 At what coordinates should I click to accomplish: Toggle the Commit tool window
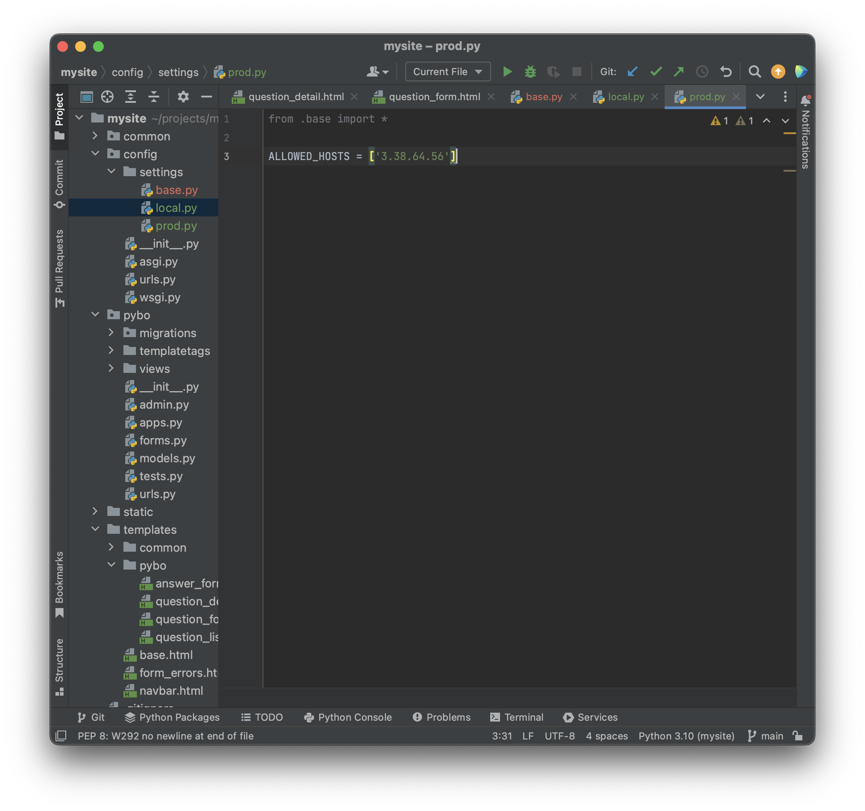coord(59,183)
